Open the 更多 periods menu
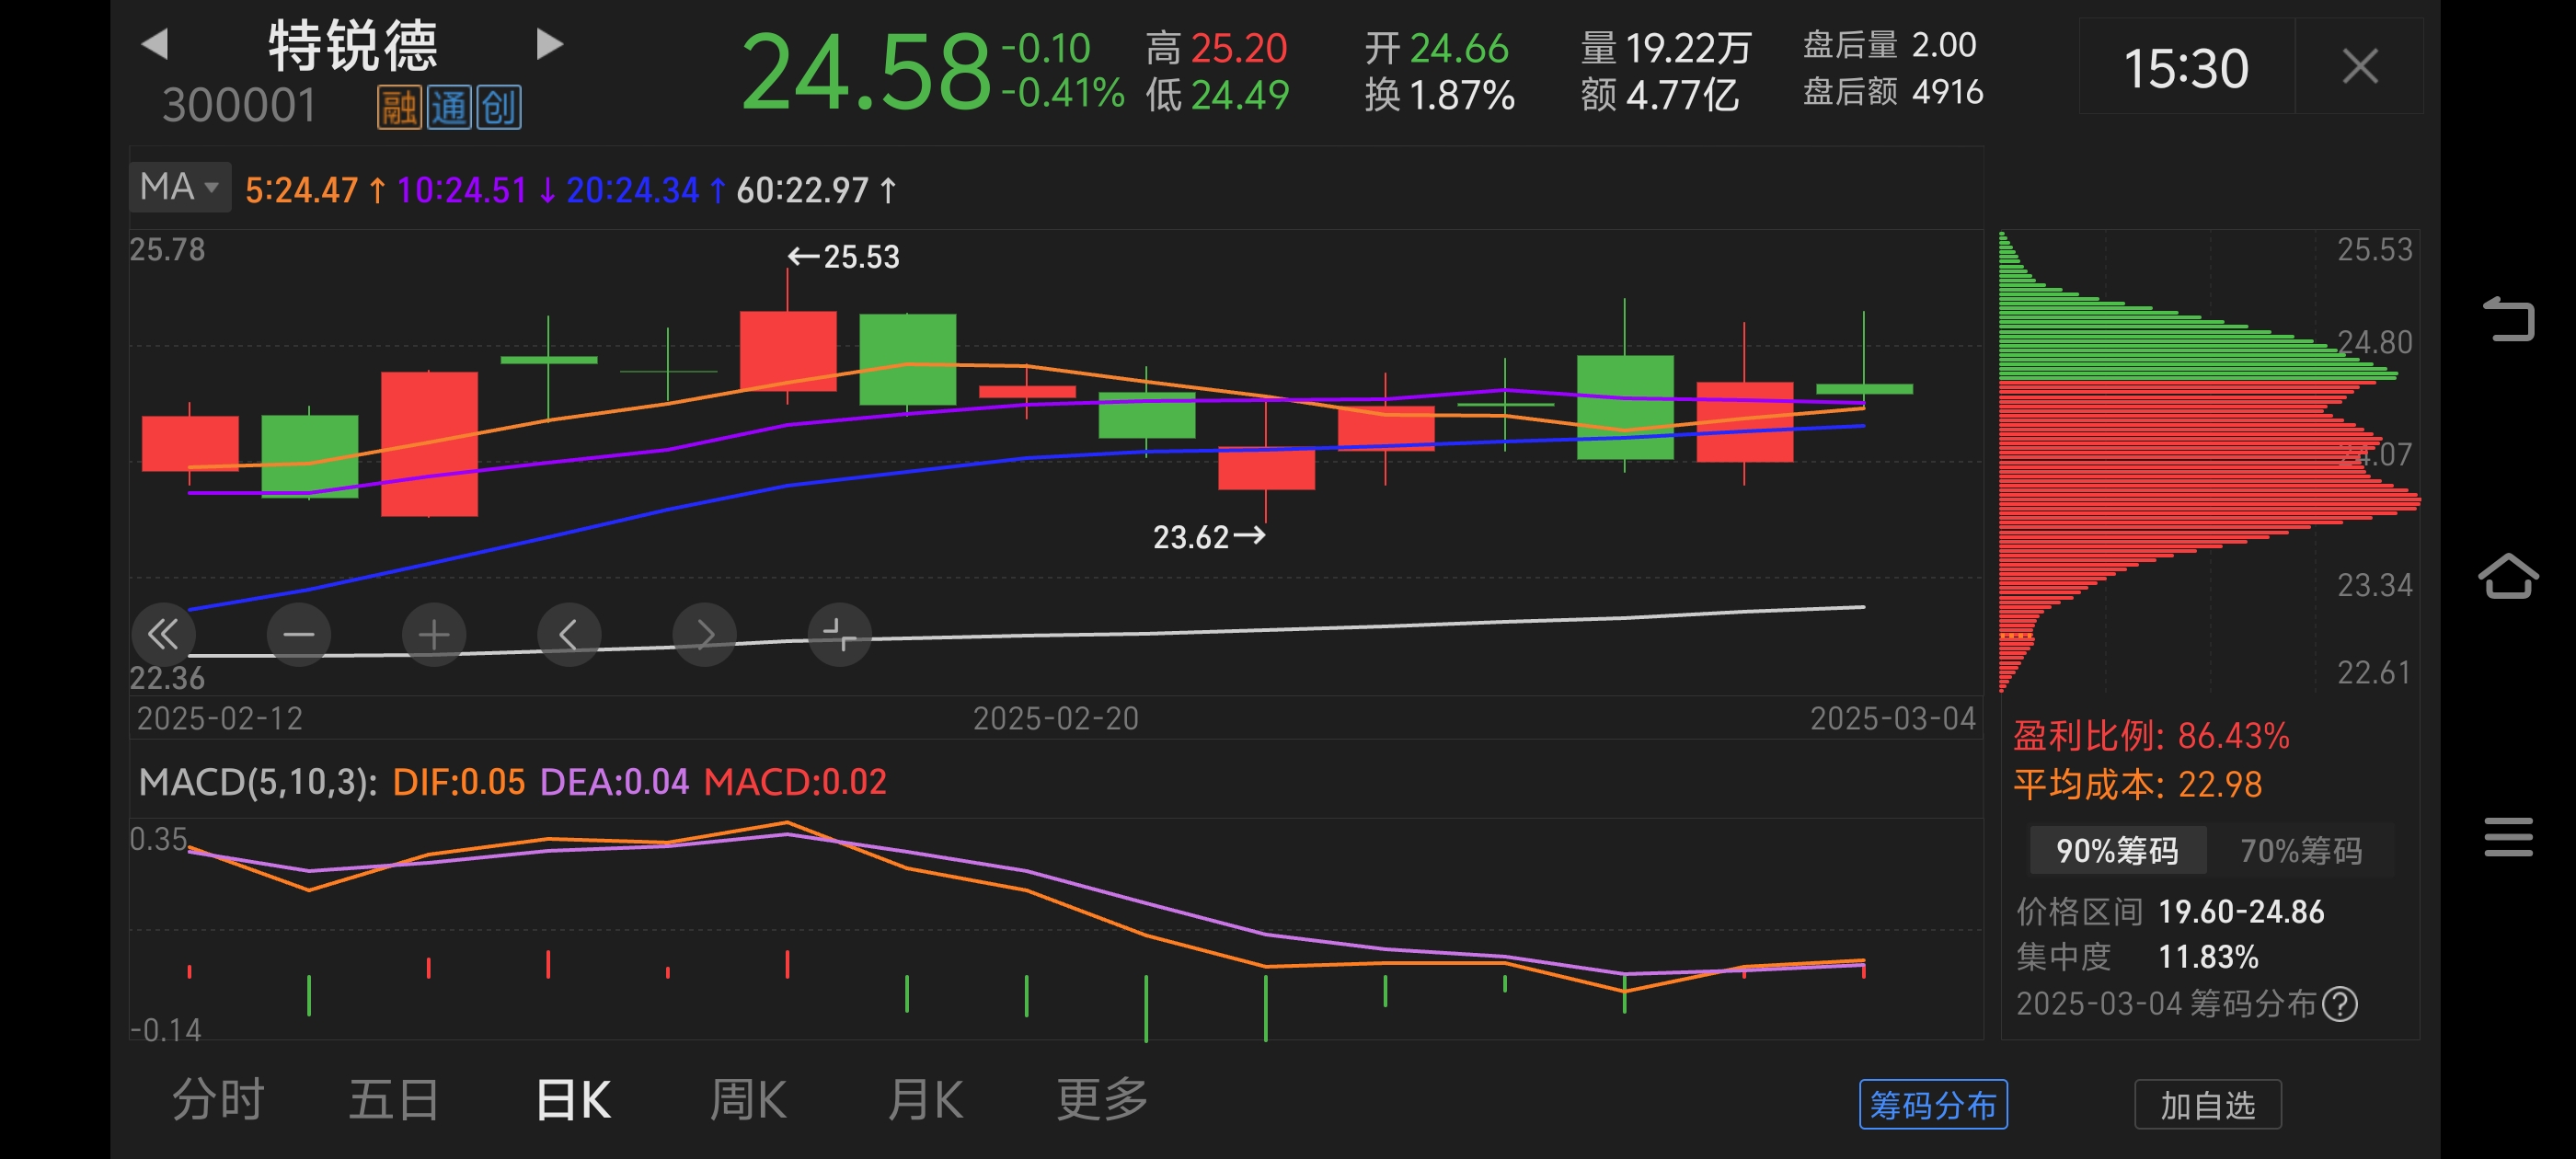The image size is (2576, 1159). coord(1102,1099)
